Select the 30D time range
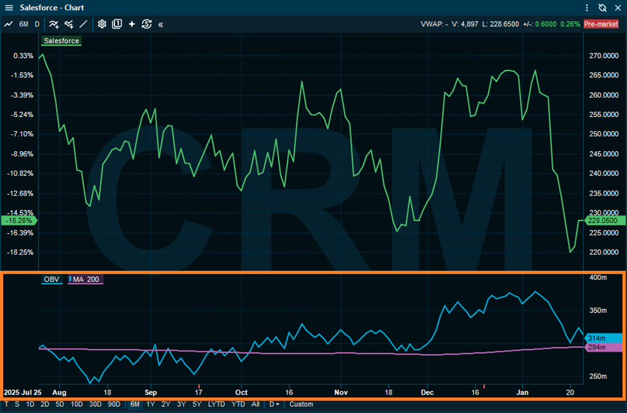This screenshot has height=413, width=627. click(x=95, y=404)
